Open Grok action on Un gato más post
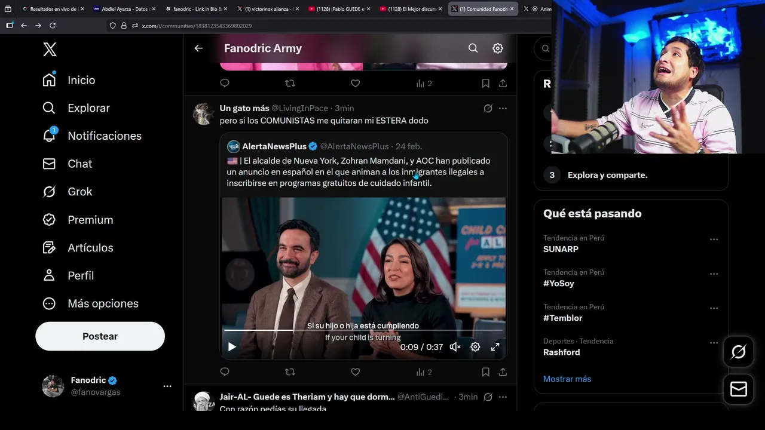 click(488, 108)
